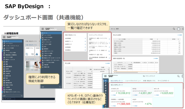The width and height of the screenshot is (185, 109).
Task: Click document icon on 19 open items tile
Action: coord(27,54)
